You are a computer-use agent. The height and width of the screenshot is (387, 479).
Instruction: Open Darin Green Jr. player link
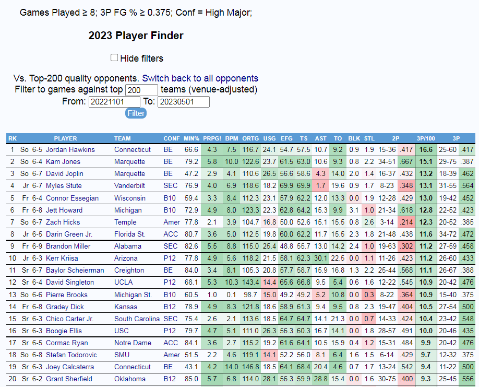(x=69, y=234)
